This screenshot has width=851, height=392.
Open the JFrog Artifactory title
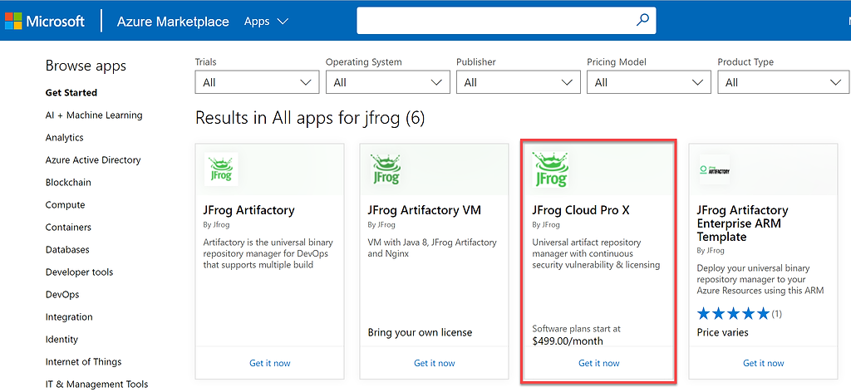(249, 210)
